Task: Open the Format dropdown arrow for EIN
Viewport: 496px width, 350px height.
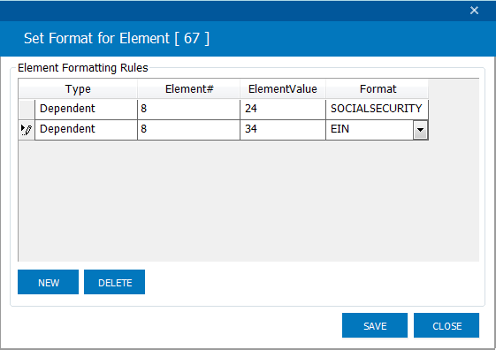Action: (420, 130)
